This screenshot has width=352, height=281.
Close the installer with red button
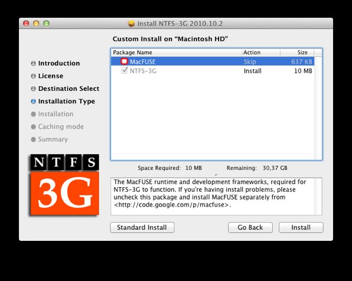pos(26,24)
